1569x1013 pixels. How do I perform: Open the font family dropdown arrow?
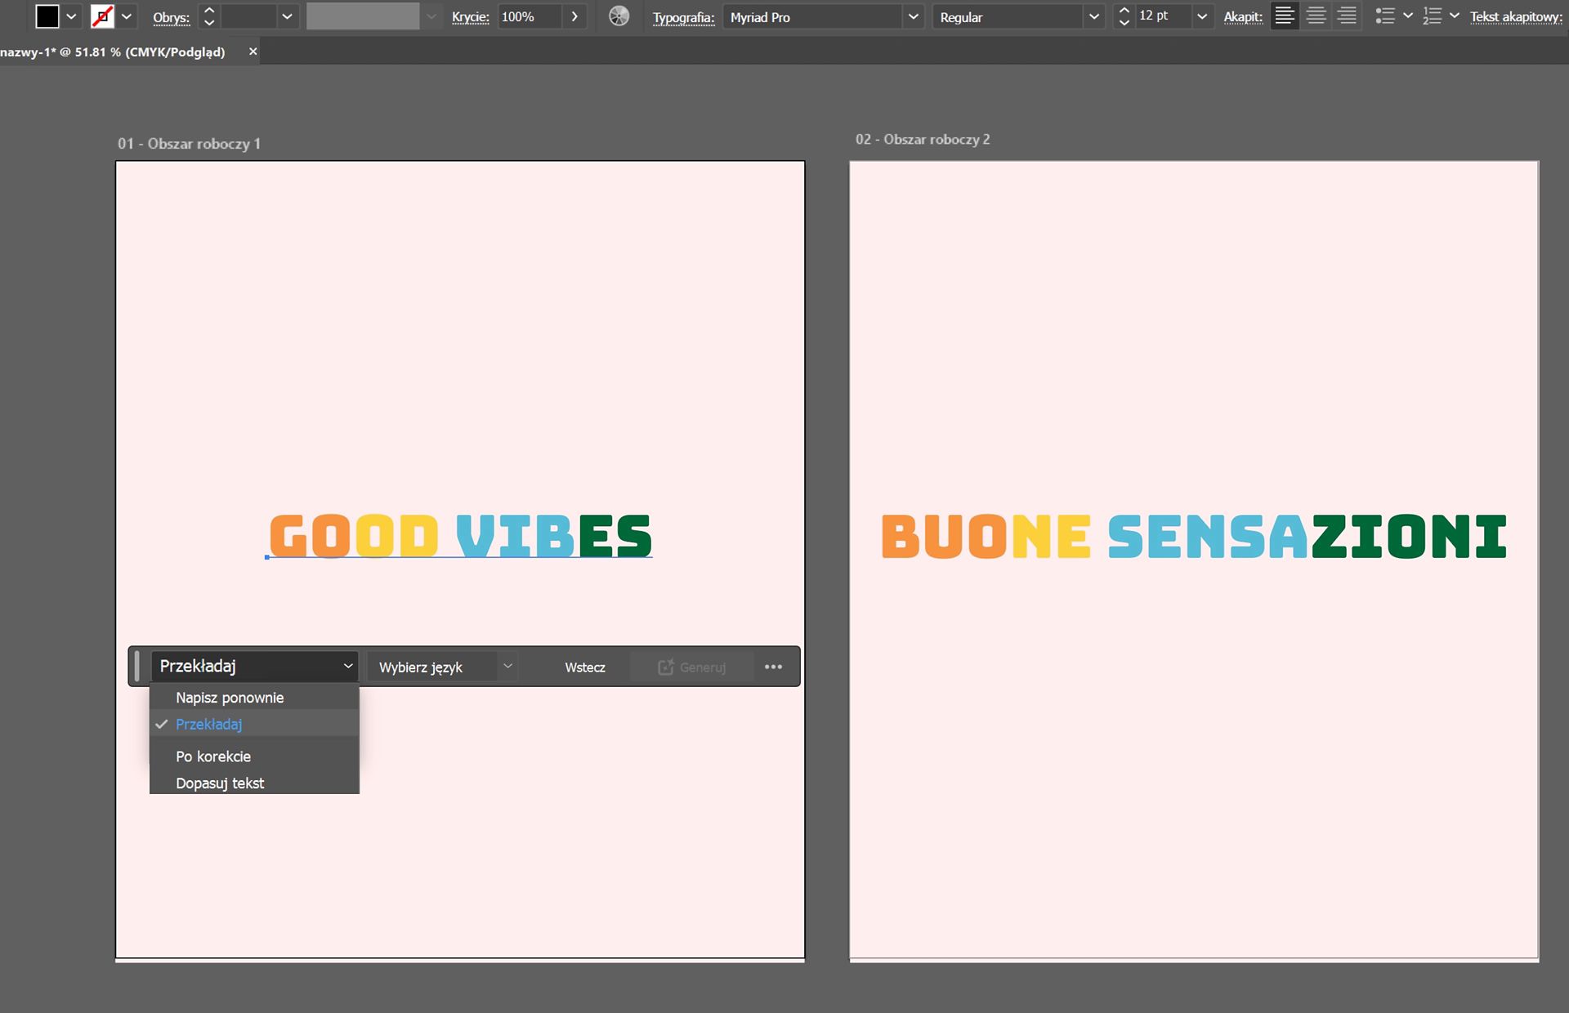(914, 16)
